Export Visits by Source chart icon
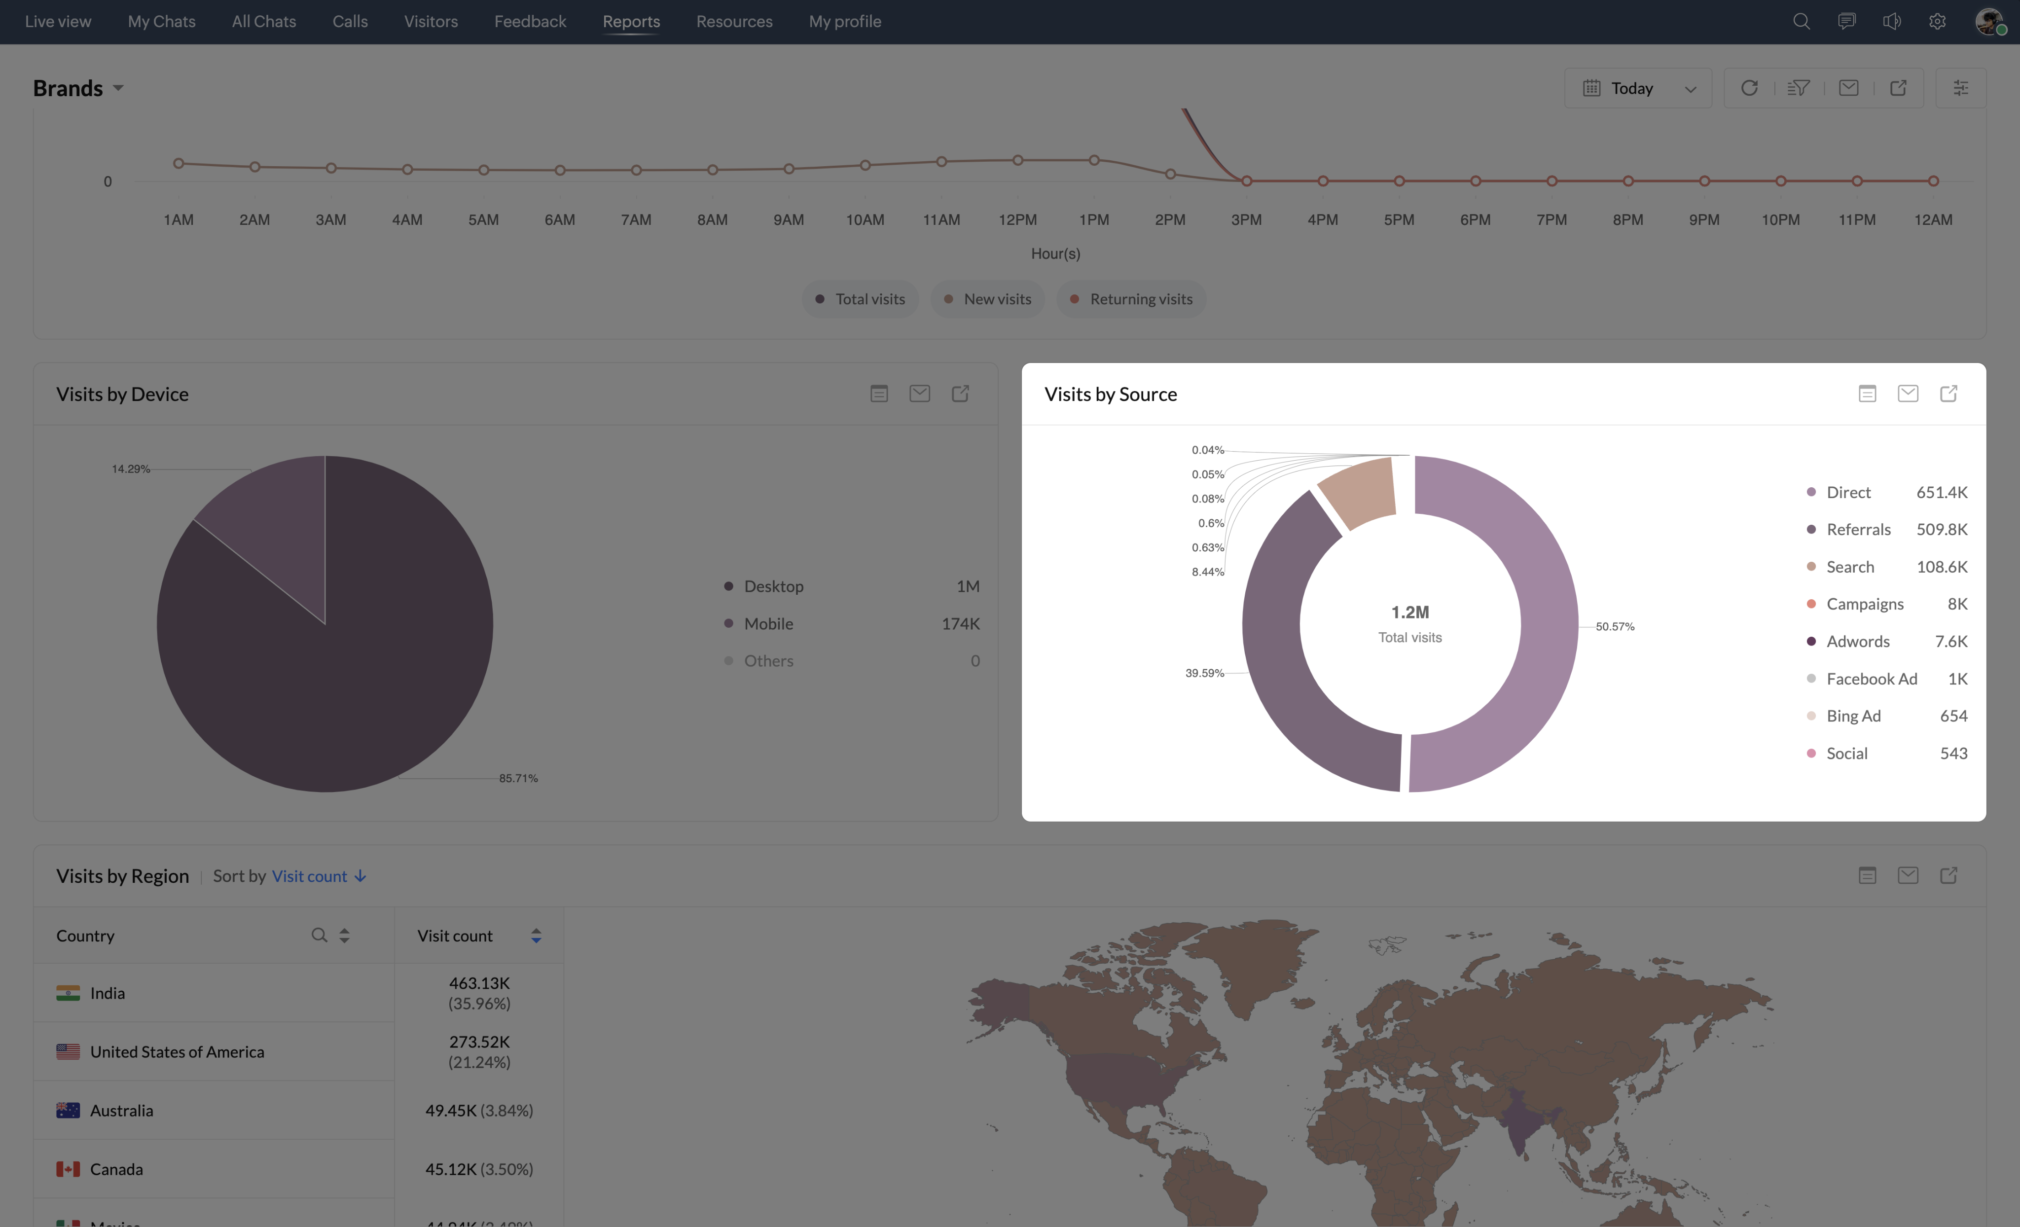2020x1227 pixels. click(x=1948, y=394)
